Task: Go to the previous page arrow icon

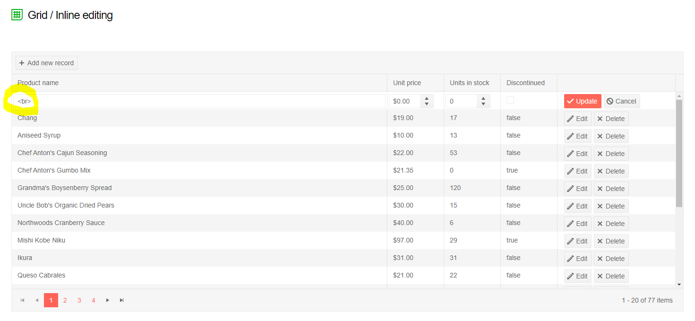Action: tap(37, 300)
